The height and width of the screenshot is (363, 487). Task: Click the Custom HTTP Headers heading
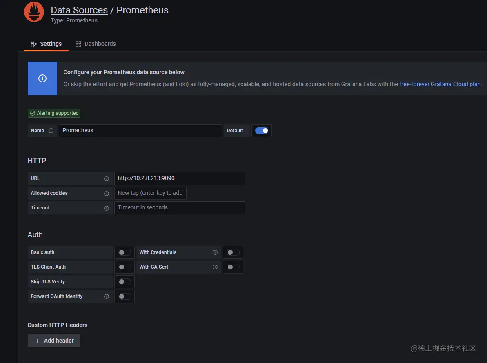click(x=58, y=325)
